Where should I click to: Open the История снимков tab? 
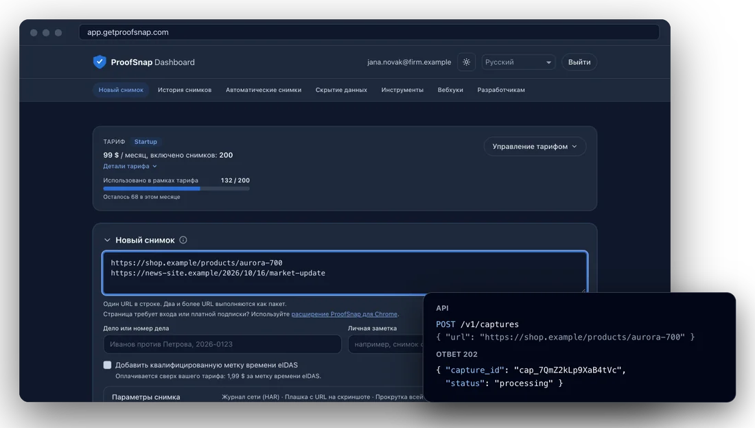pyautogui.click(x=185, y=90)
